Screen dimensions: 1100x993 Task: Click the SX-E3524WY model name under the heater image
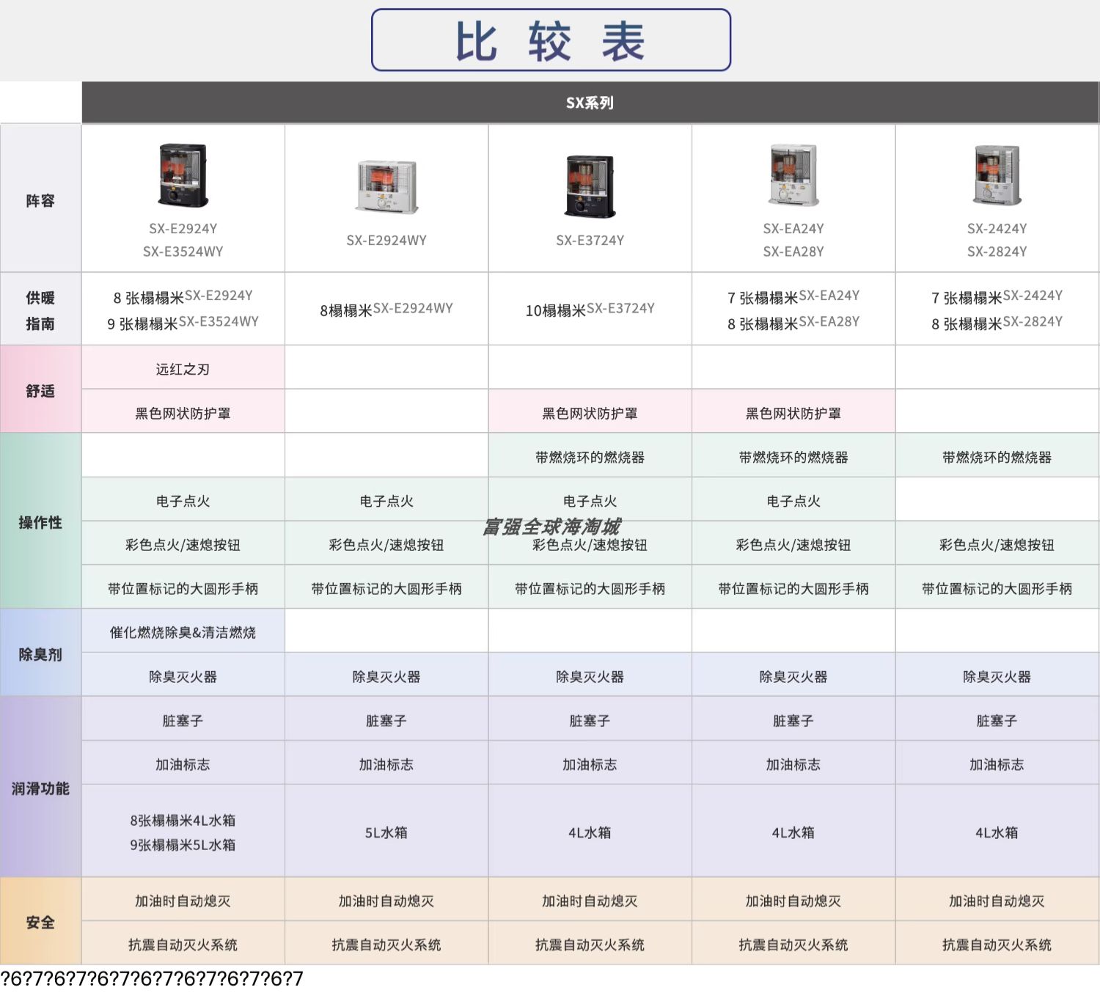point(183,252)
